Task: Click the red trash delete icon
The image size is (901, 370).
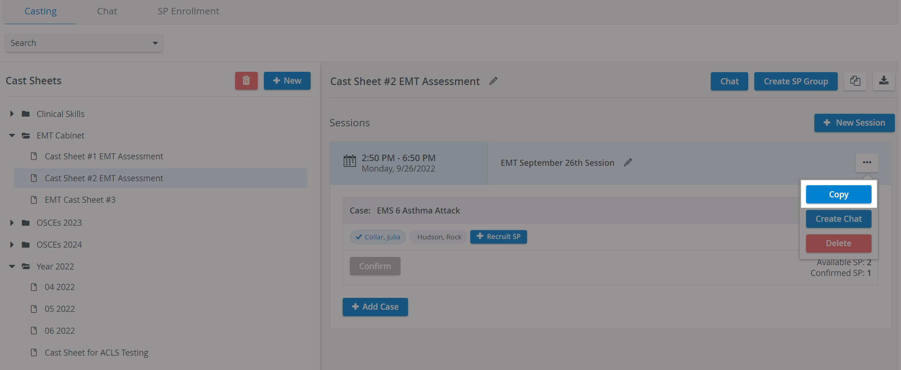Action: 246,81
